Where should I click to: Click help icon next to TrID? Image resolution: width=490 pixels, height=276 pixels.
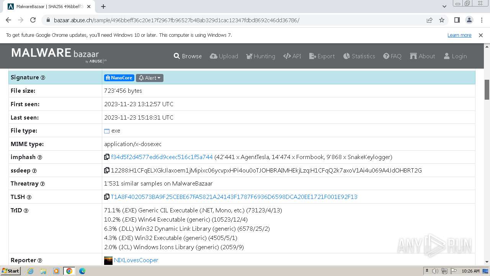pos(26,210)
